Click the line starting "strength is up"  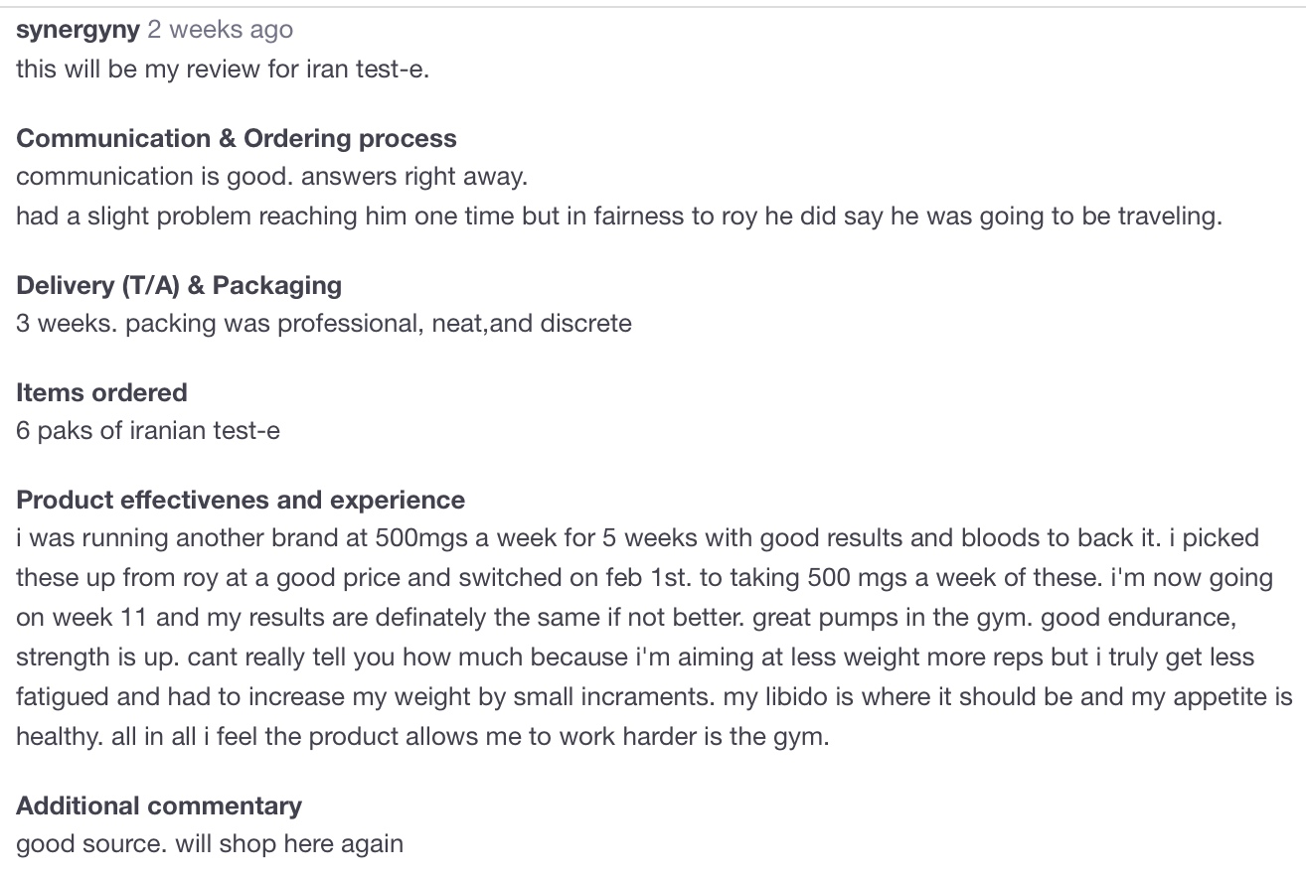point(635,657)
